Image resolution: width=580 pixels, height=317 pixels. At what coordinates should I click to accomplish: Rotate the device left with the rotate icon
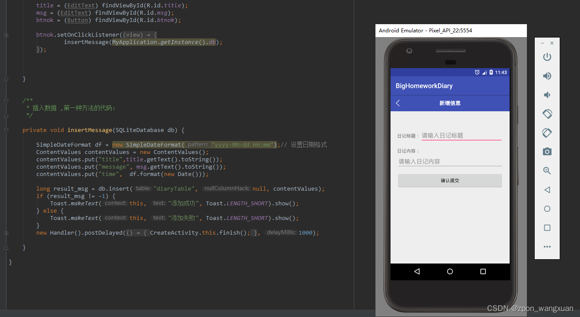coord(547,114)
